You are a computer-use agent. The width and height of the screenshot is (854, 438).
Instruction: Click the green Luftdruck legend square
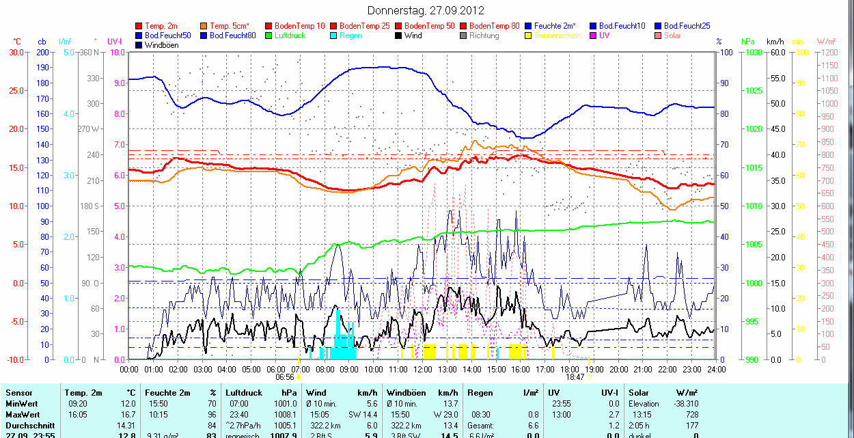click(x=269, y=36)
